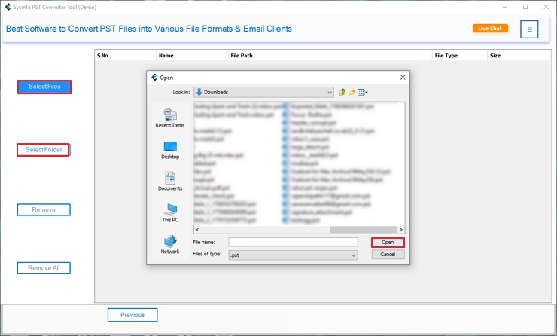Image resolution: width=557 pixels, height=336 pixels.
Task: Close the Open dialog with X
Action: click(x=403, y=77)
